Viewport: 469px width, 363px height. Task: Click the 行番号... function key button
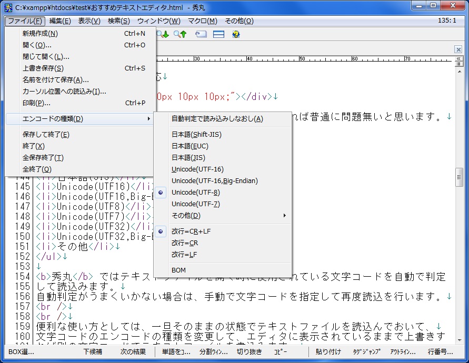pos(440,352)
